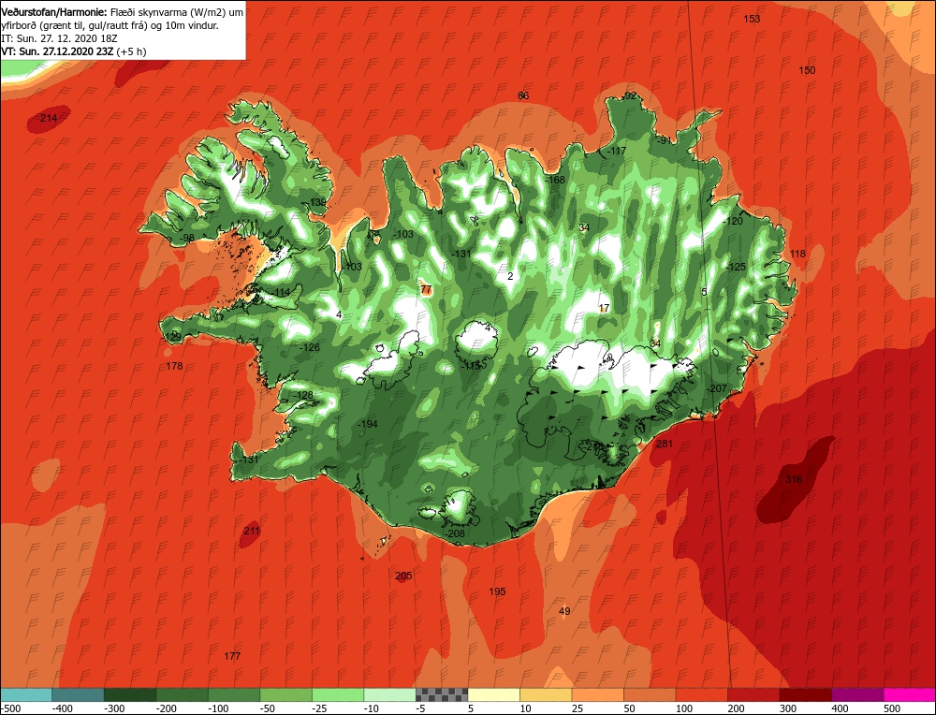Click the 400 label on the color scale
This screenshot has height=715, width=936.
(840, 708)
